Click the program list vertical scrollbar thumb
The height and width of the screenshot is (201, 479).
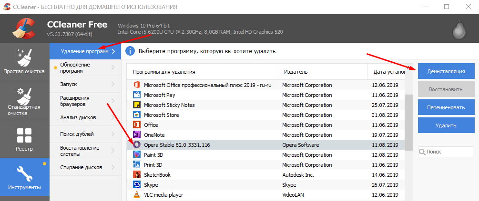409,122
